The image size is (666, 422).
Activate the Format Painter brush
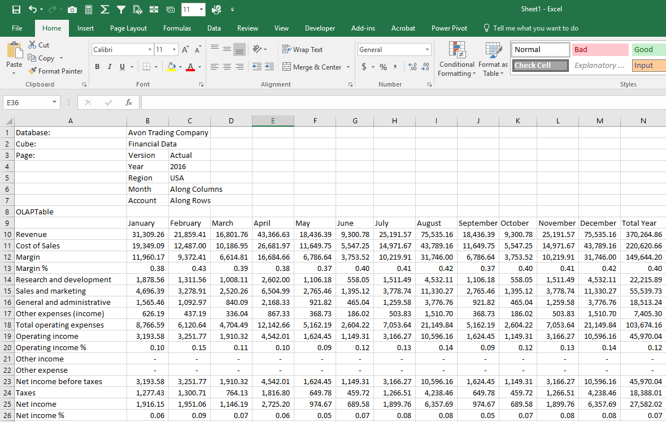tap(32, 71)
